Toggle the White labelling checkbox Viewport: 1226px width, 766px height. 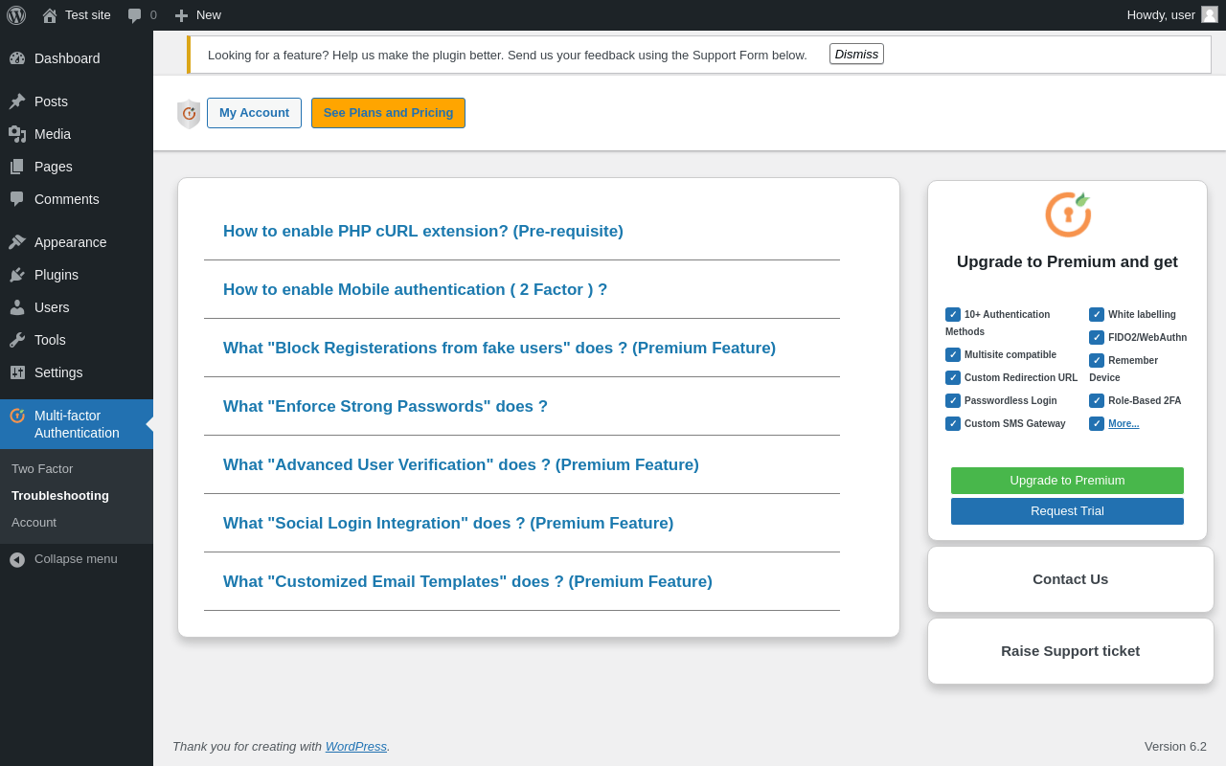tap(1097, 315)
